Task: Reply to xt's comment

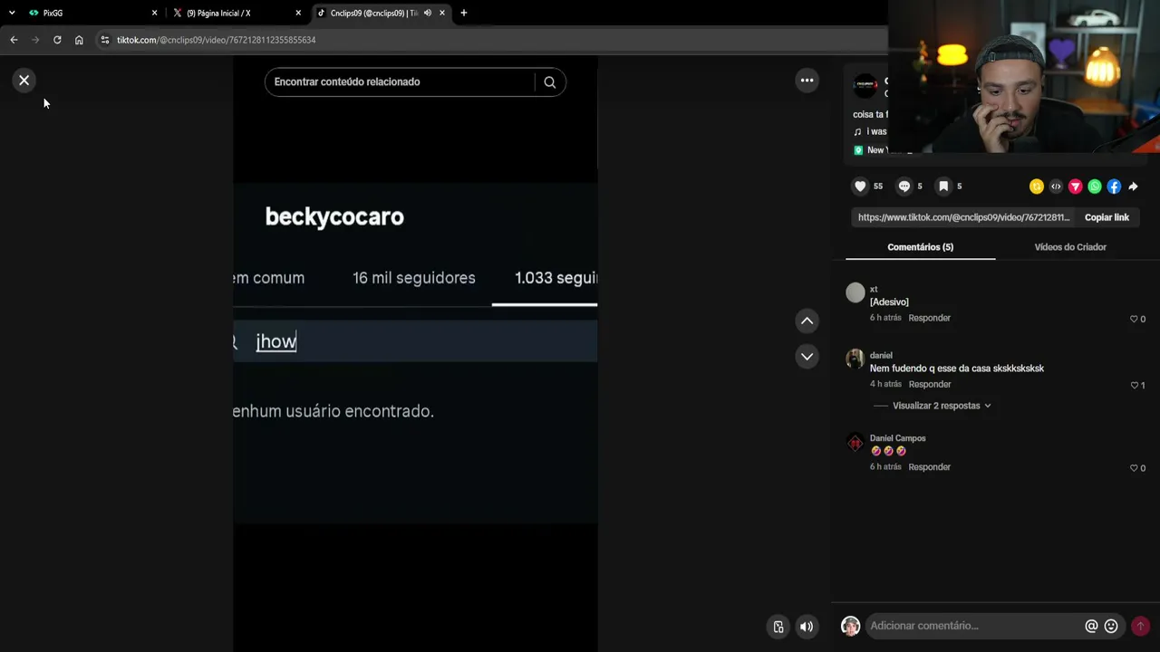Action: coord(929,318)
